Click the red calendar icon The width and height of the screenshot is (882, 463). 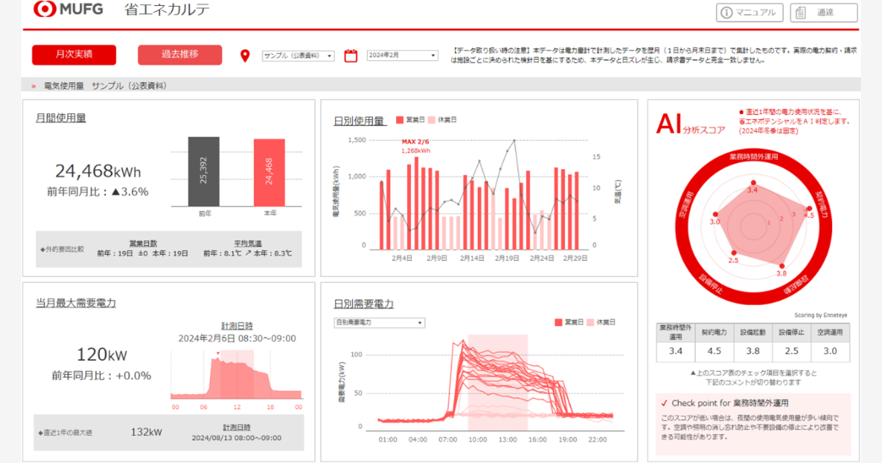(351, 55)
